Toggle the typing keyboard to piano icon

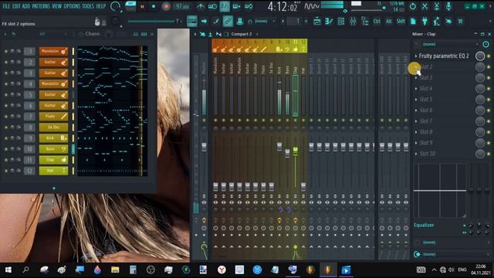pos(192,21)
